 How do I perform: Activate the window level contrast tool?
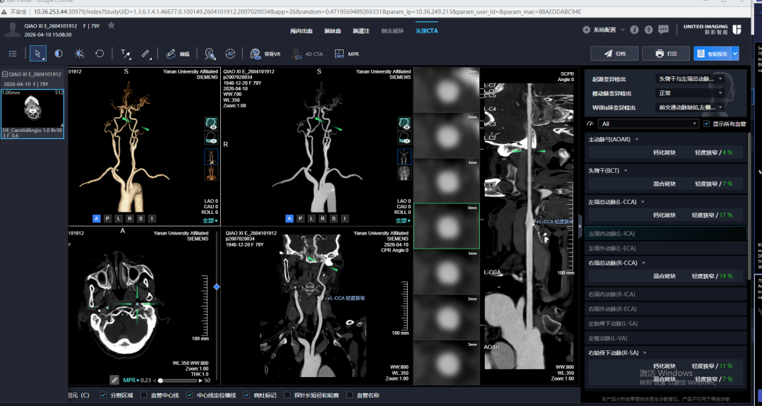tap(59, 54)
